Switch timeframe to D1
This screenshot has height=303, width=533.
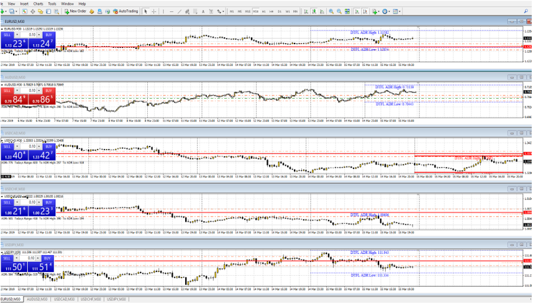coord(280,11)
